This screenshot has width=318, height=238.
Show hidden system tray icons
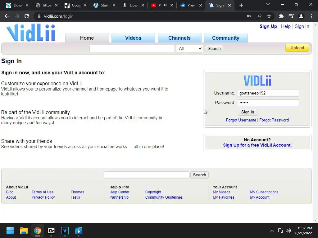tap(272, 231)
